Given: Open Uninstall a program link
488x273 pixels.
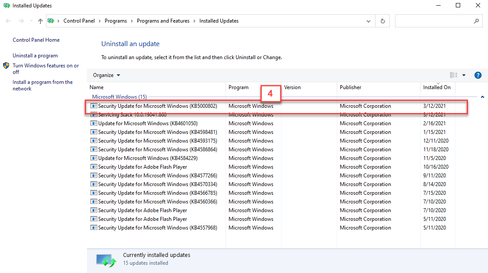Looking at the screenshot, I should point(35,55).
